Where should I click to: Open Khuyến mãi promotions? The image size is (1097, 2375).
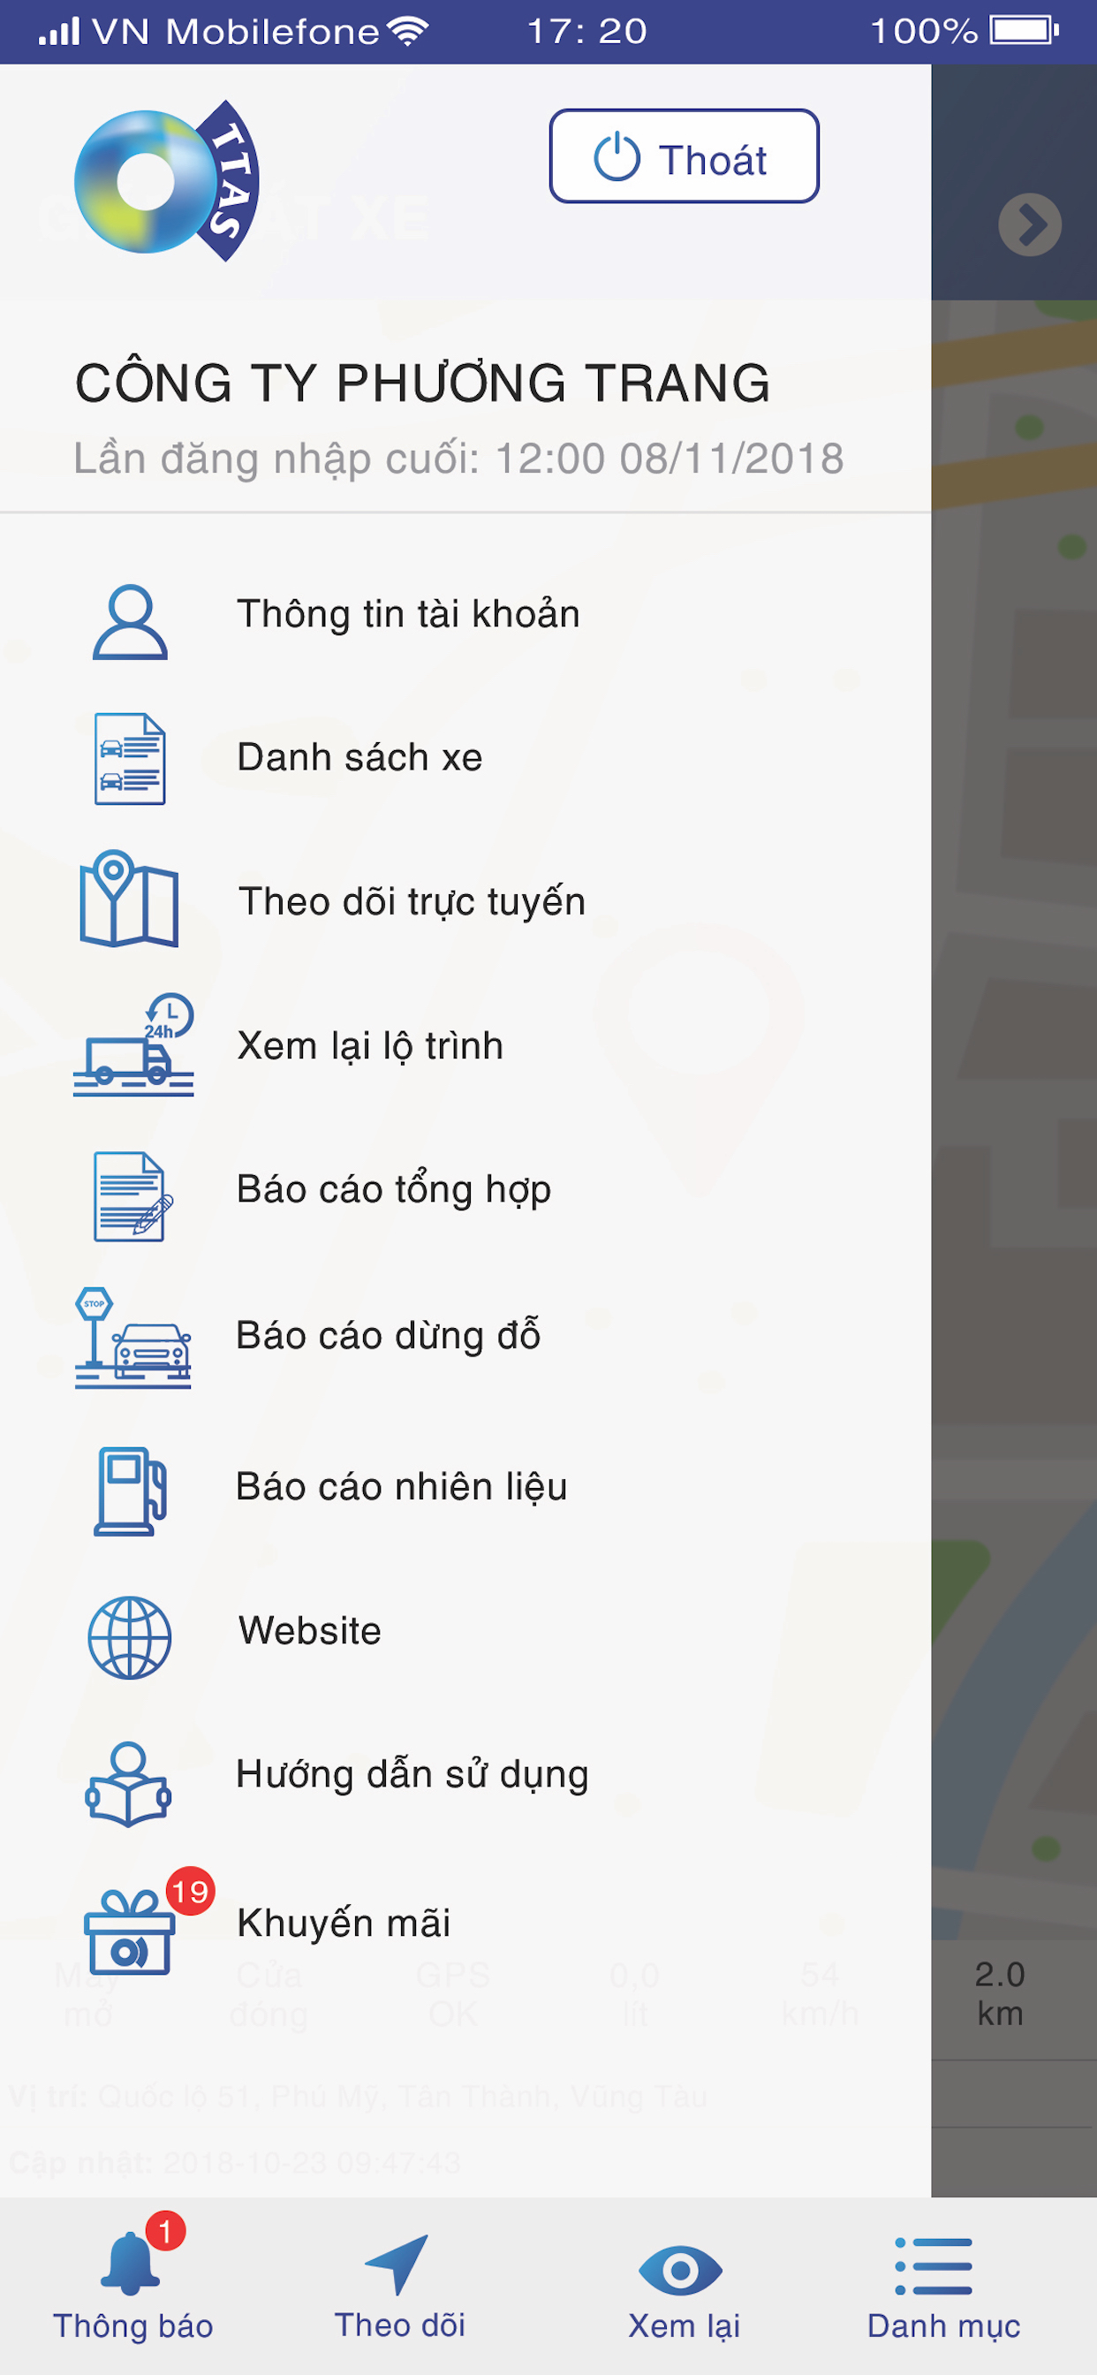click(344, 1924)
